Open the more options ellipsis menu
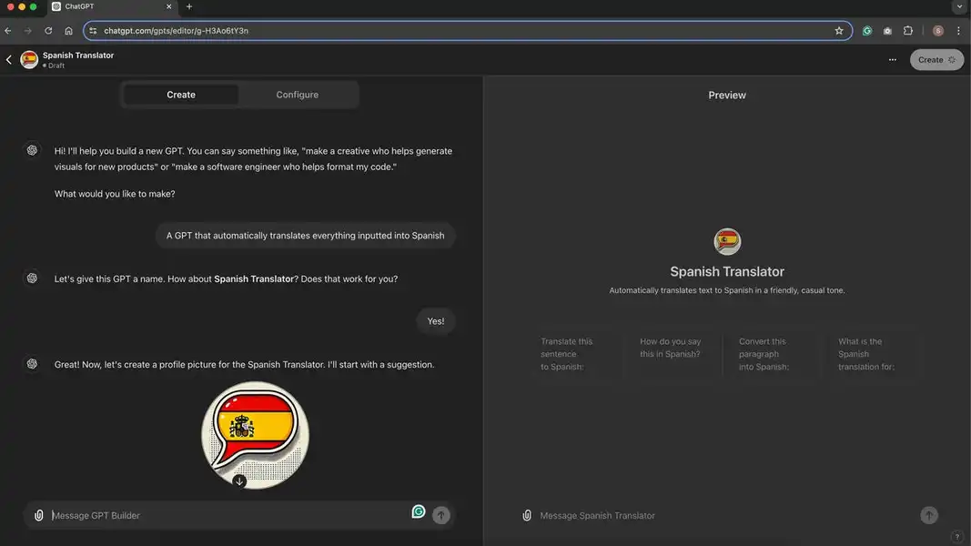This screenshot has width=971, height=546. coord(893,59)
